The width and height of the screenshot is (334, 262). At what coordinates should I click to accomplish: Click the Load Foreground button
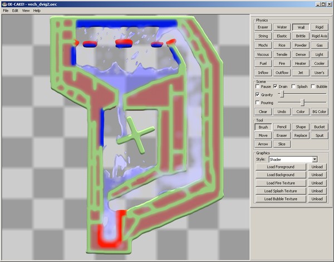click(281, 167)
